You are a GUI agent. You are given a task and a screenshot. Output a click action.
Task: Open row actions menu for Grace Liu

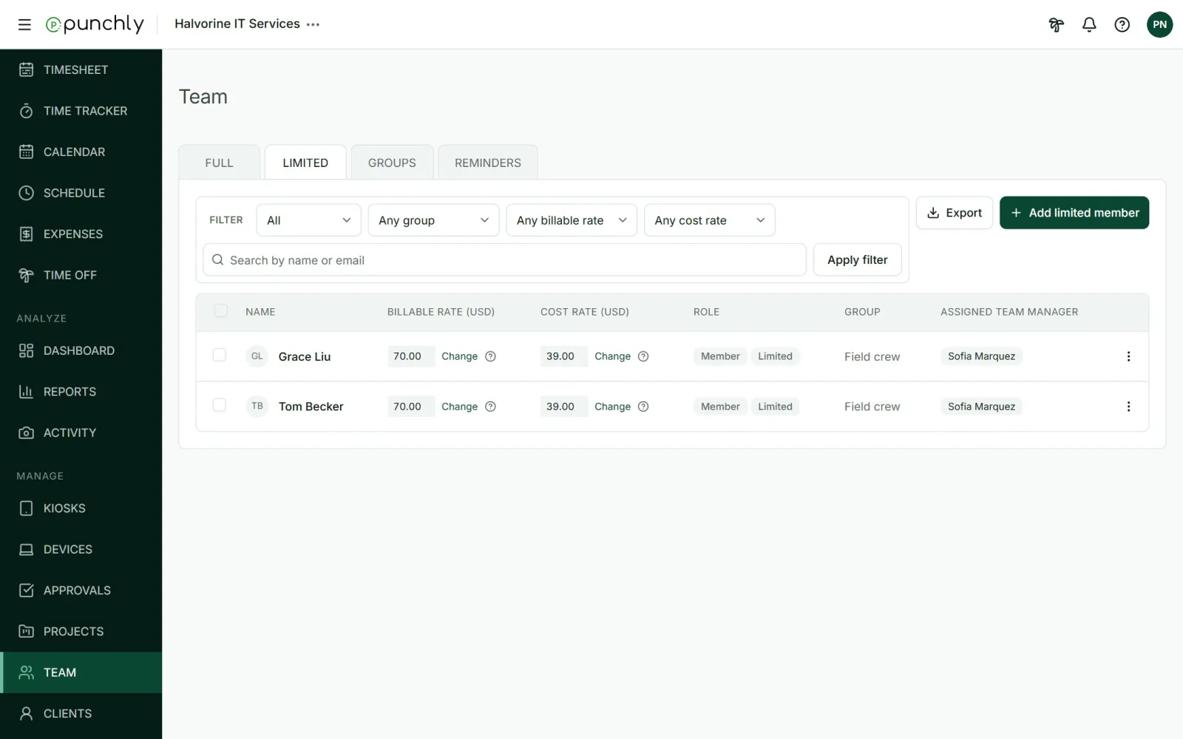click(1128, 356)
